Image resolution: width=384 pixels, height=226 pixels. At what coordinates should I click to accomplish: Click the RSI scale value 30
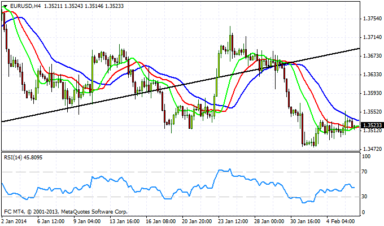pos(364,197)
